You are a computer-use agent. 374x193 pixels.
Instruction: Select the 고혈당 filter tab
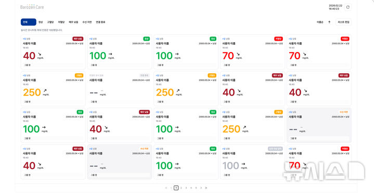pos(50,22)
